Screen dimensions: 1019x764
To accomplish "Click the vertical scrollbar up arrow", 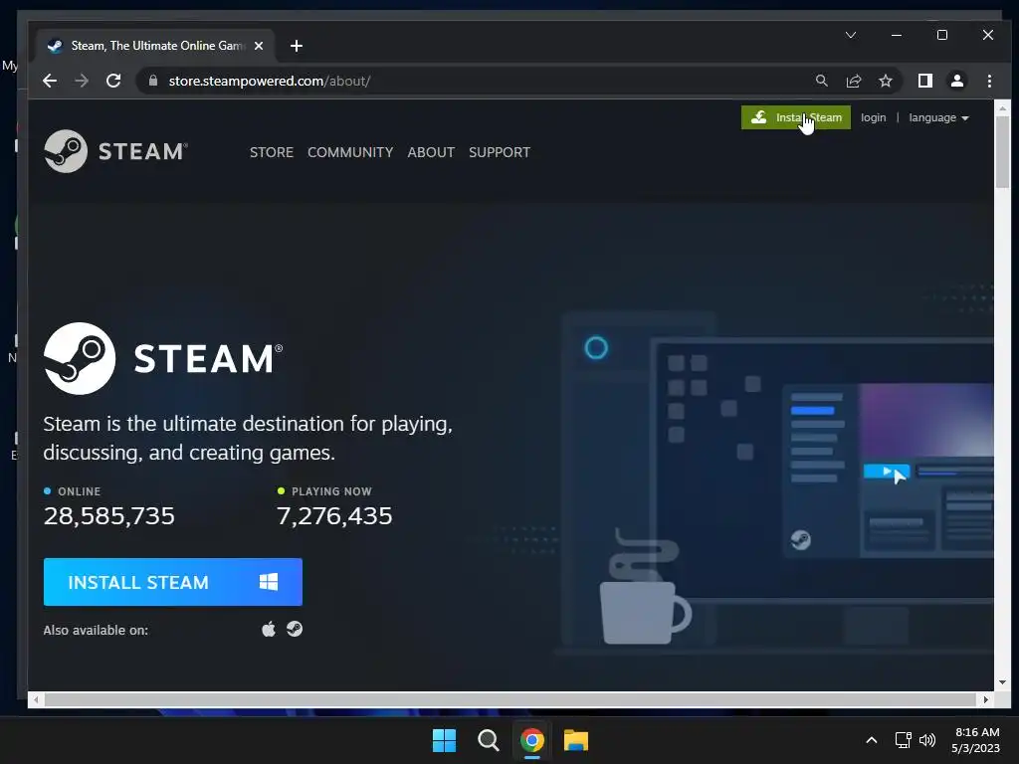I will [1002, 108].
